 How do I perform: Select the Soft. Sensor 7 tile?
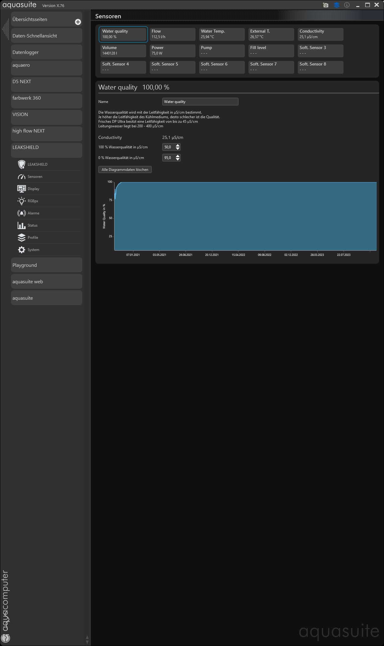(271, 67)
